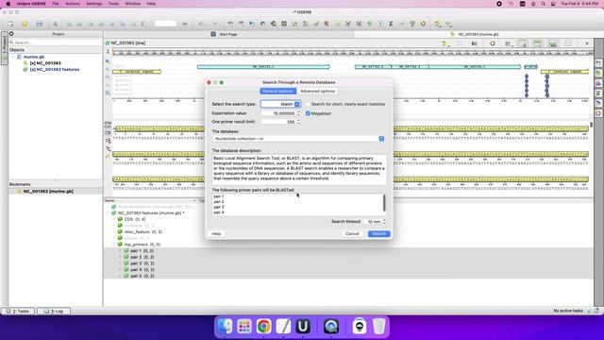This screenshot has height=340, width=604.
Task: Click the circle icon in sequence view toolbar
Action: coord(493,43)
